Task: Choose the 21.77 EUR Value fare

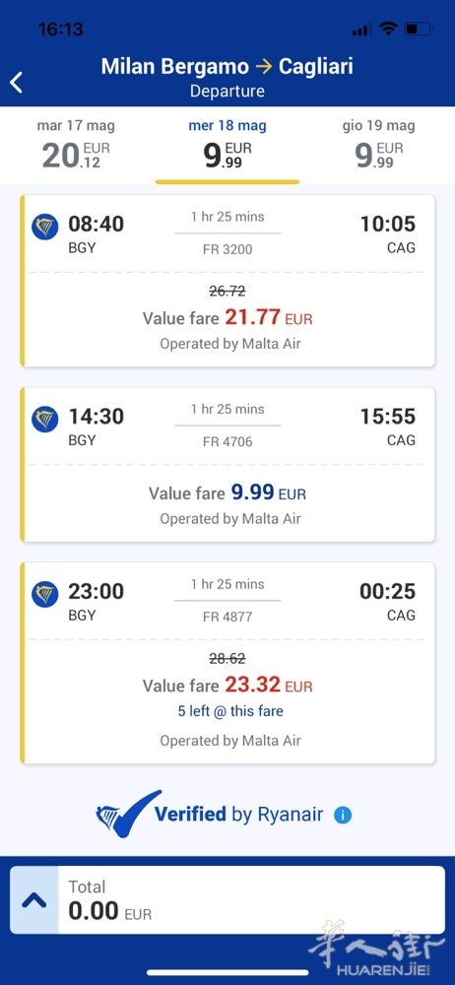Action: coord(227,317)
